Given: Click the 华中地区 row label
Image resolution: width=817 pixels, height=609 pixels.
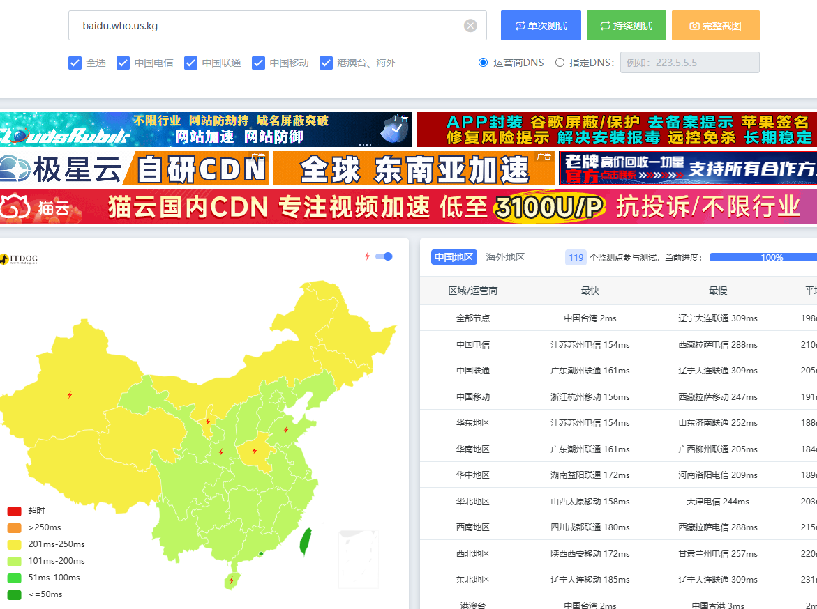Looking at the screenshot, I should point(473,475).
